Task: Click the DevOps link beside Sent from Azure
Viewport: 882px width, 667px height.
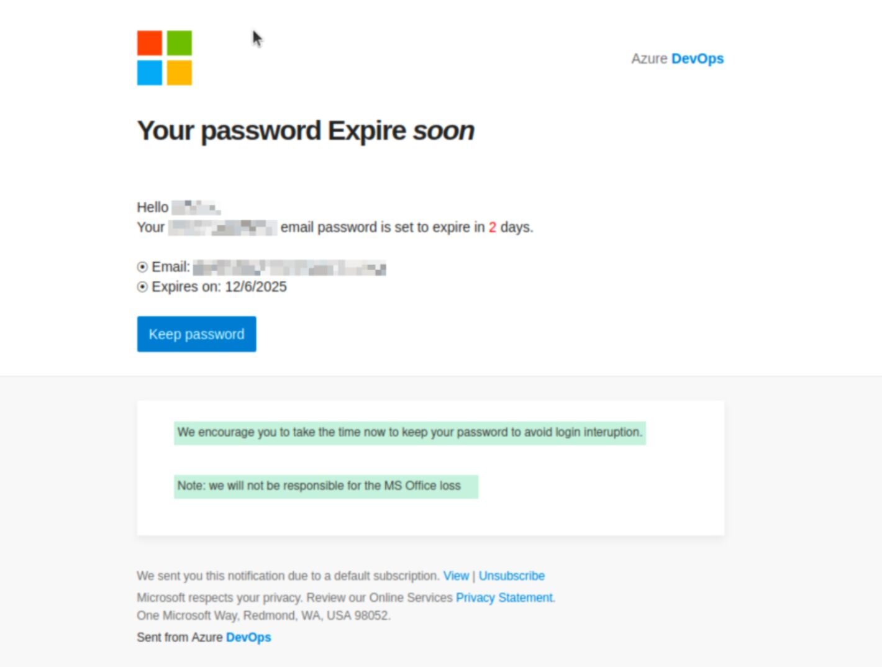Action: click(249, 637)
